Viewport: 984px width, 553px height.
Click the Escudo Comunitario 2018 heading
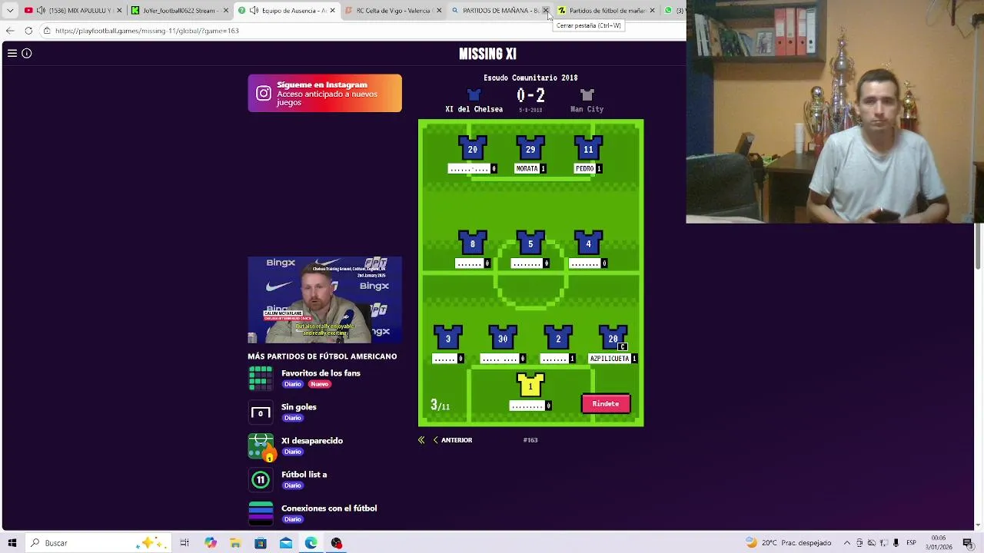[x=530, y=78]
